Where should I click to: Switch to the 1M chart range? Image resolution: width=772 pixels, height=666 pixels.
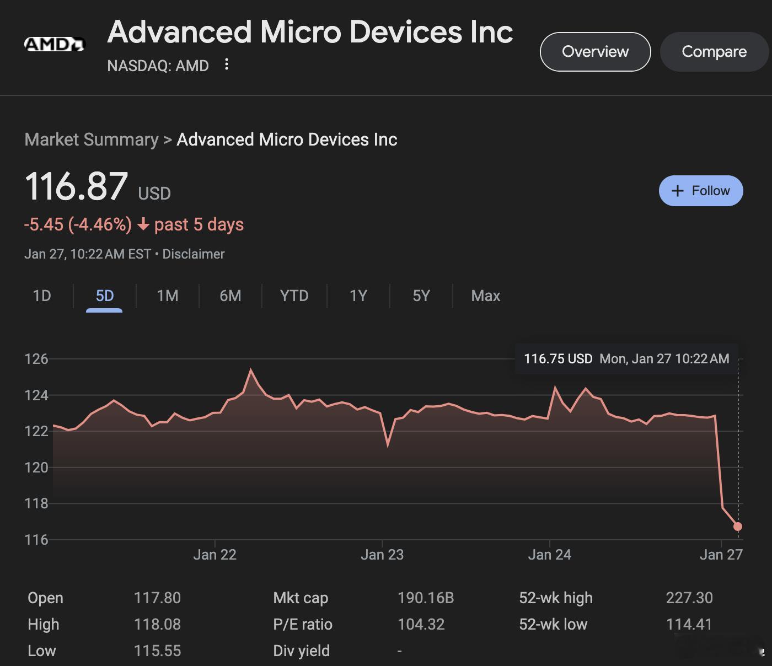pyautogui.click(x=168, y=296)
